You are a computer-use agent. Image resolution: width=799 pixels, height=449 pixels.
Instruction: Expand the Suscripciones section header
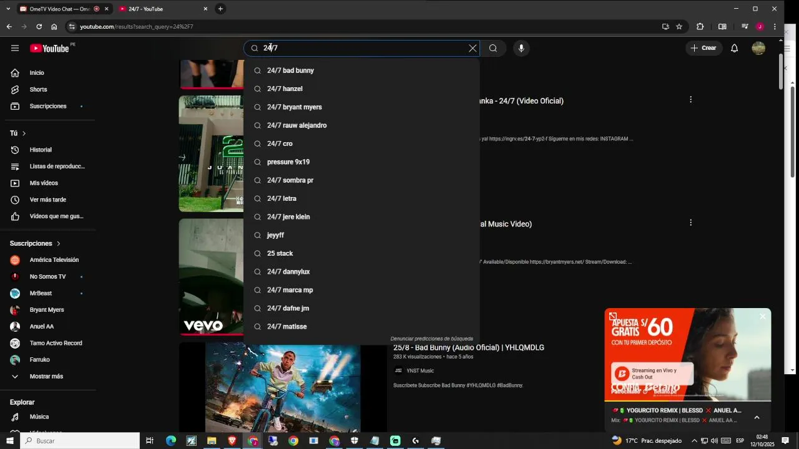[x=36, y=243]
